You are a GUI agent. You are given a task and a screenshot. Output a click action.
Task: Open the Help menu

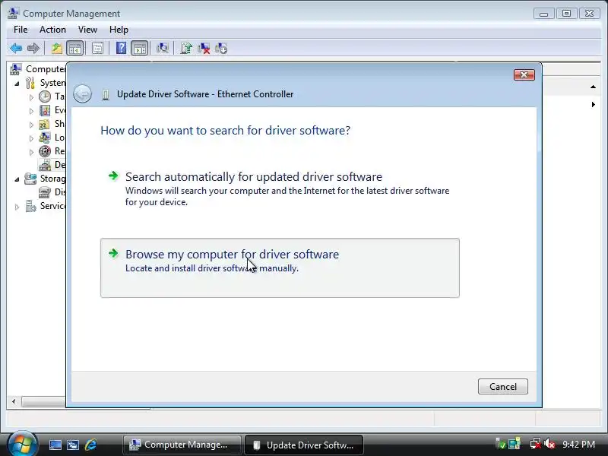tap(119, 30)
